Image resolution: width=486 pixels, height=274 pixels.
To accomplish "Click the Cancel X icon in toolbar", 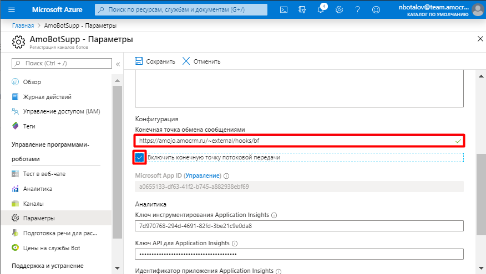I will [186, 61].
